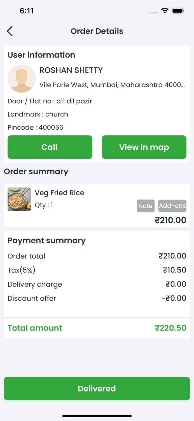Mark the order as Delivered
194x421 pixels.
tap(97, 388)
